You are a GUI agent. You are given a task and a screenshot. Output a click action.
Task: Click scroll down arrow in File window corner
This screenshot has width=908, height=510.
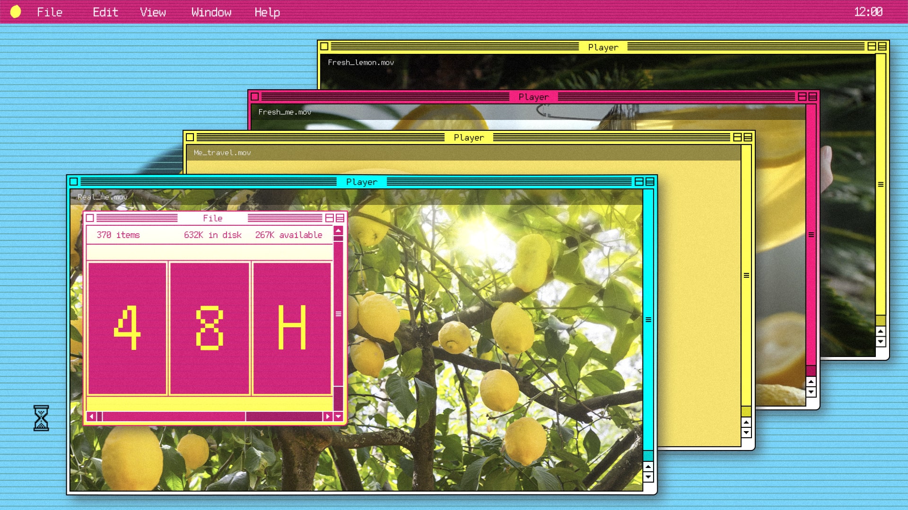coord(338,416)
